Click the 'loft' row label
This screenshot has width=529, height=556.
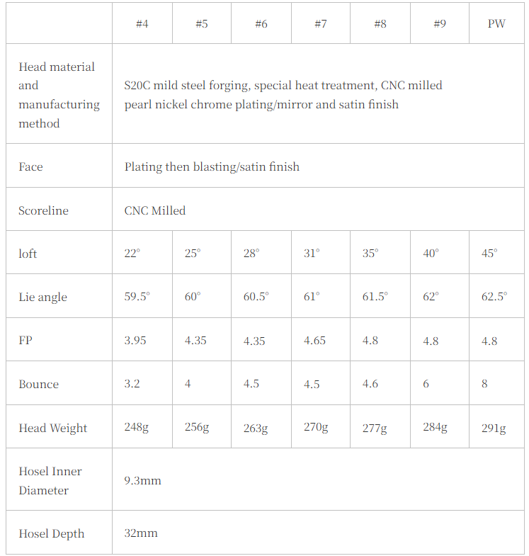28,254
